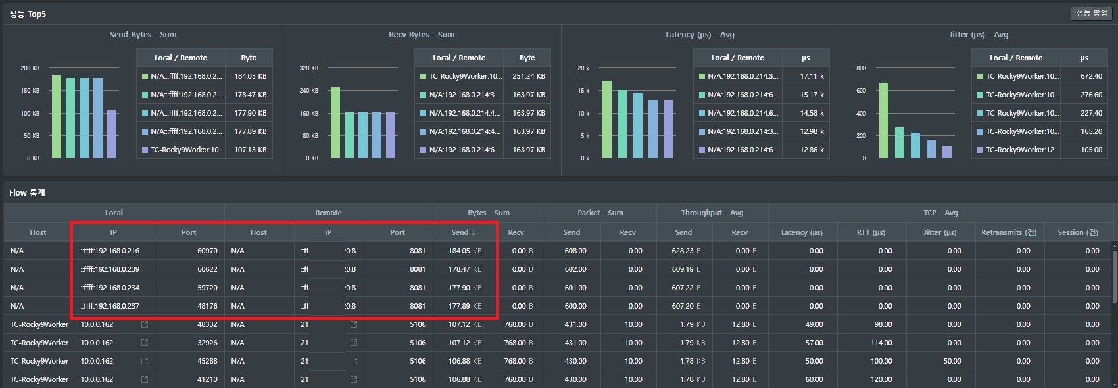Click the send bytes value 178.47 KB in the flow table

coord(465,269)
